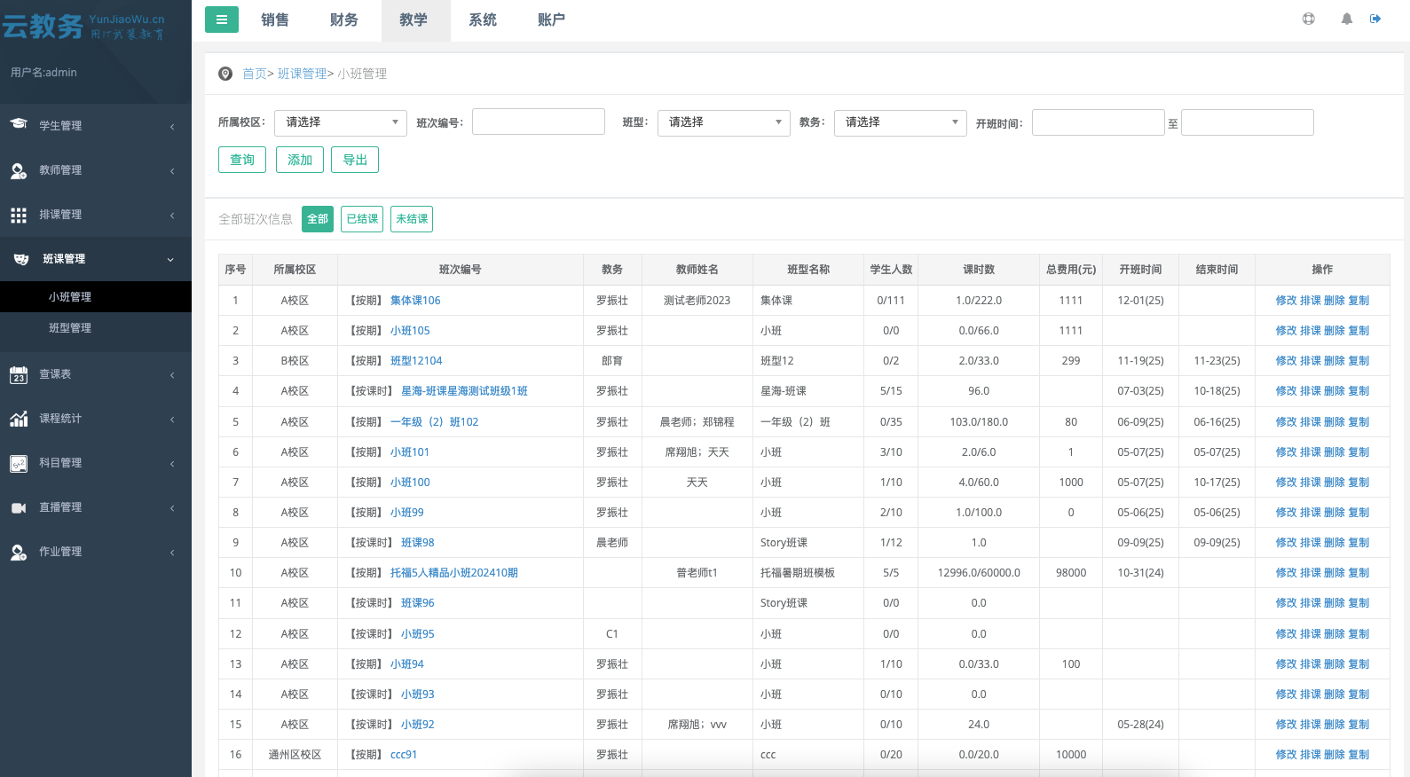Show only 未结课 classes filter
The image size is (1410, 777).
coord(412,219)
